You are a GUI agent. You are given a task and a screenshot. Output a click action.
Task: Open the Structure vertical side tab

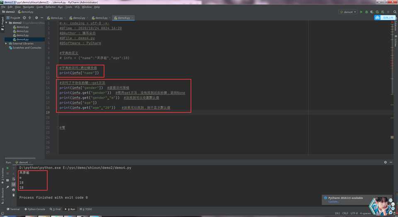(2, 196)
